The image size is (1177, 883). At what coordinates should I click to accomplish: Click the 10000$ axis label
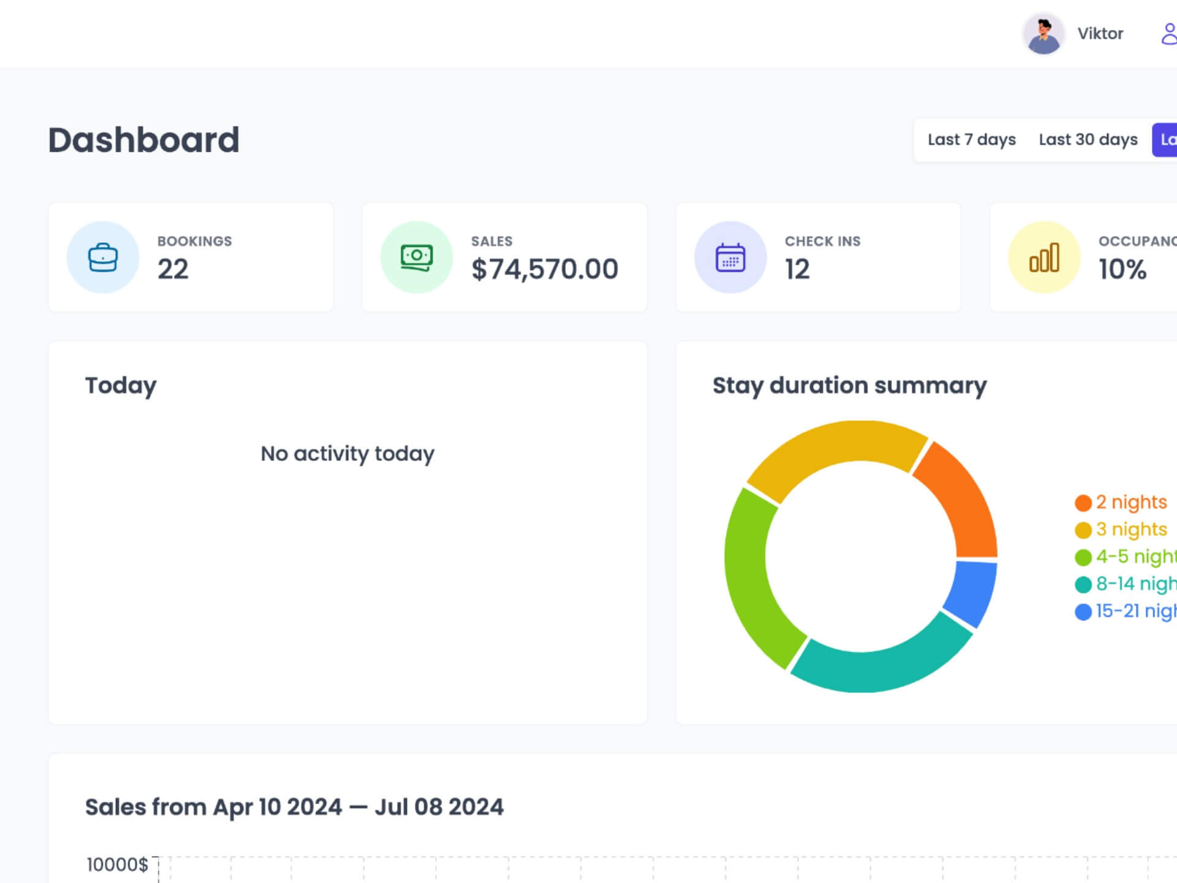(x=117, y=865)
